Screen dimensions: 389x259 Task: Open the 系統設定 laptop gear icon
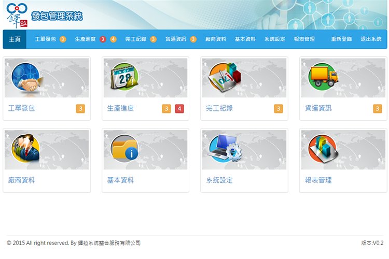(225, 148)
